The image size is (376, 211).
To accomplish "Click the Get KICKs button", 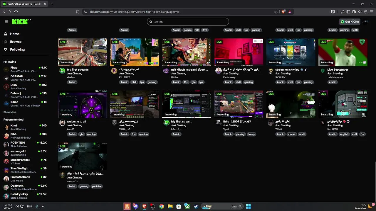I will coord(350,22).
